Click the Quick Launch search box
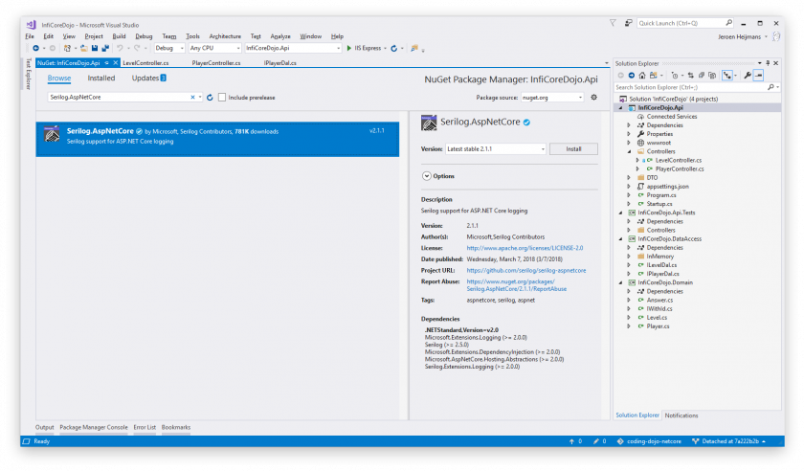Screen dimensions: 804x471 pyautogui.click(x=685, y=23)
